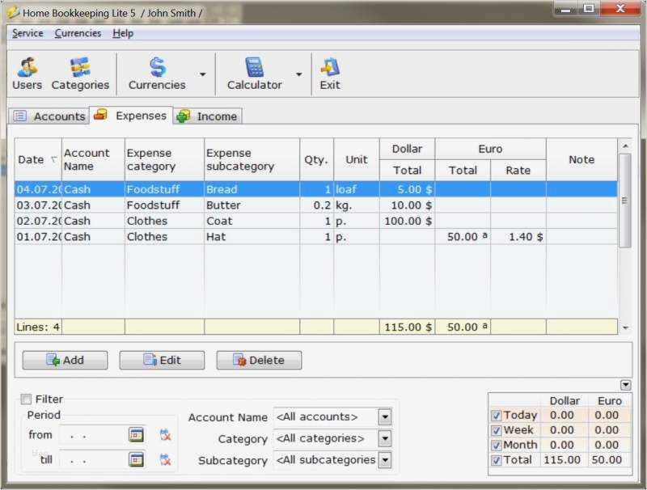Uncheck the Today summary checkbox
This screenshot has height=490, width=647.
click(497, 415)
